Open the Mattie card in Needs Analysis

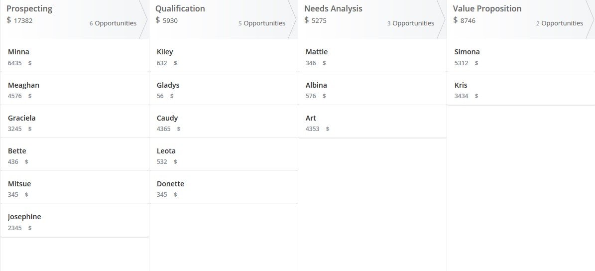(372, 57)
